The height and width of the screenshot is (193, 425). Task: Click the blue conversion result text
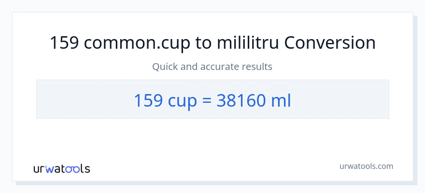212,100
